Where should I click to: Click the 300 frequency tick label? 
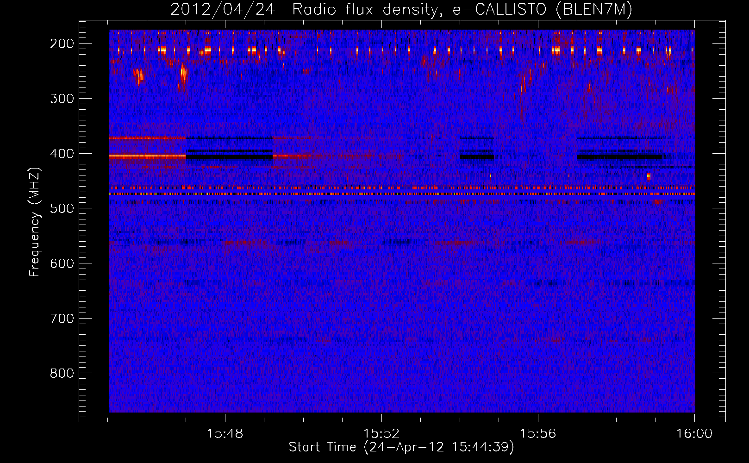click(x=62, y=99)
